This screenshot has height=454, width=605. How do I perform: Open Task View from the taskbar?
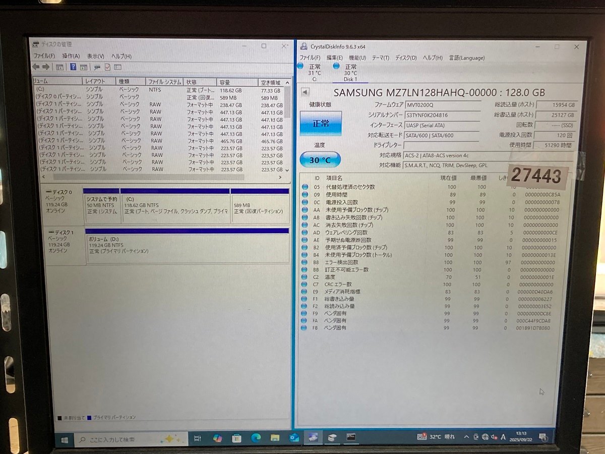198,438
